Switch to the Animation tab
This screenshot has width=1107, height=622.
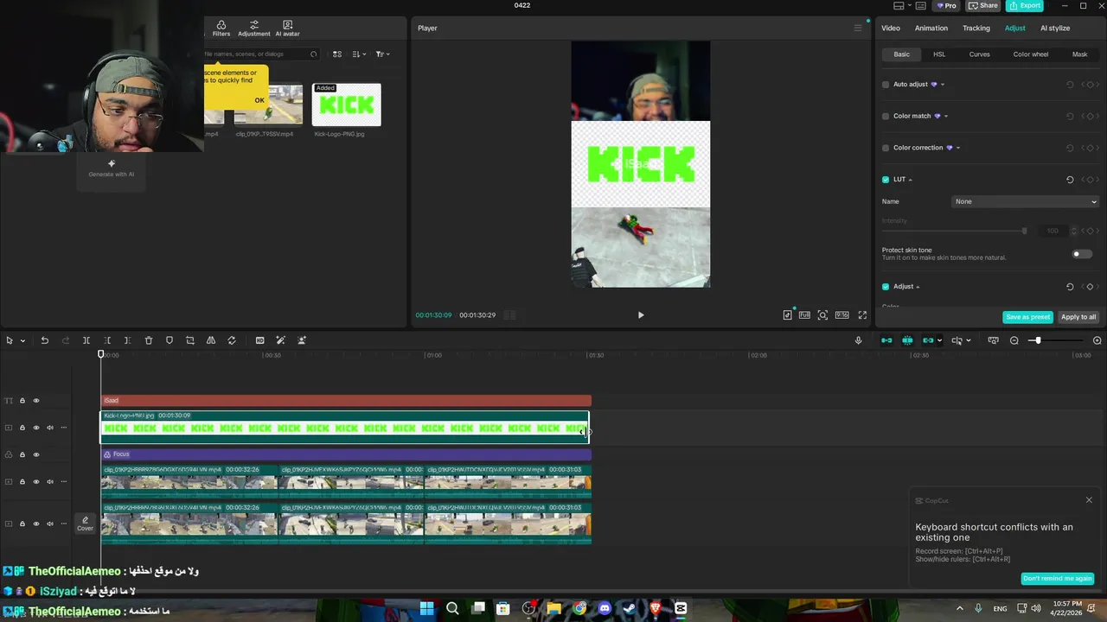click(931, 28)
